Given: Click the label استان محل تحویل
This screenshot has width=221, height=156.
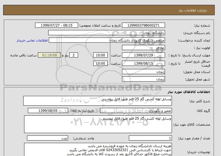Looking at the screenshot, I should tap(197, 72).
